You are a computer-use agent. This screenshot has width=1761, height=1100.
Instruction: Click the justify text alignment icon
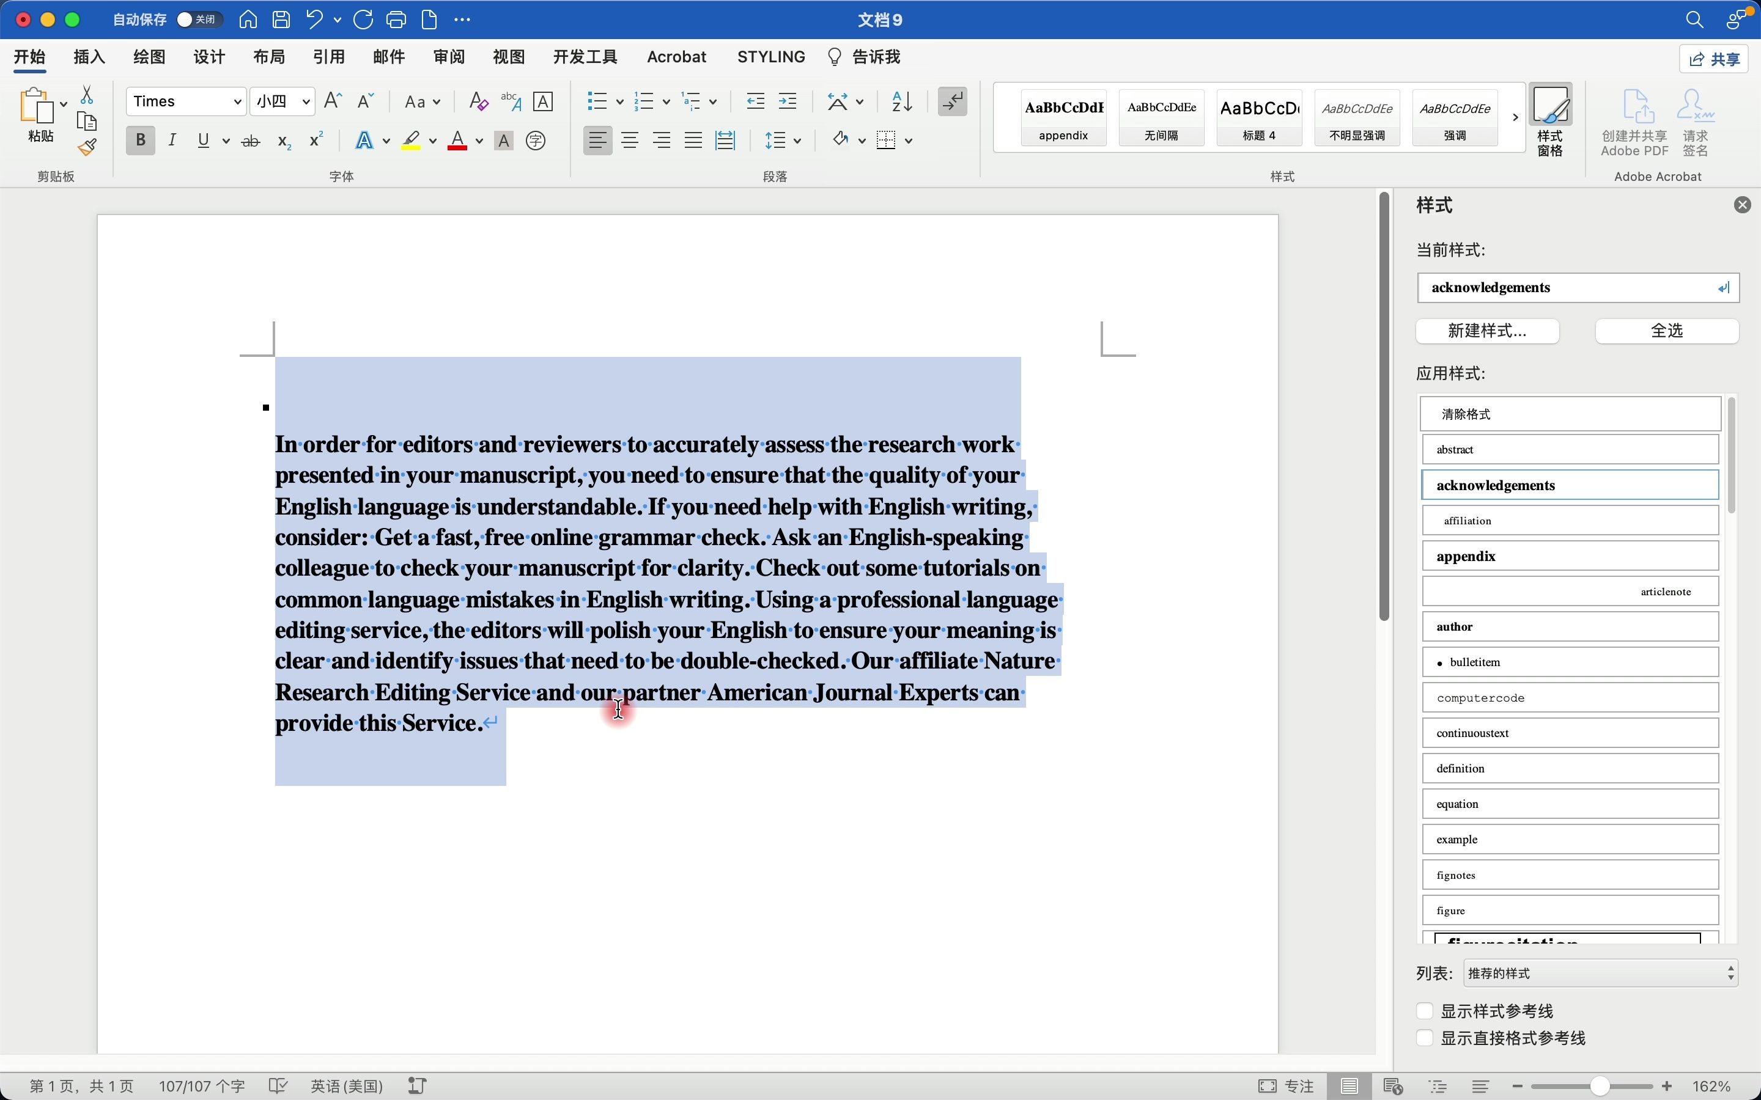pyautogui.click(x=693, y=141)
